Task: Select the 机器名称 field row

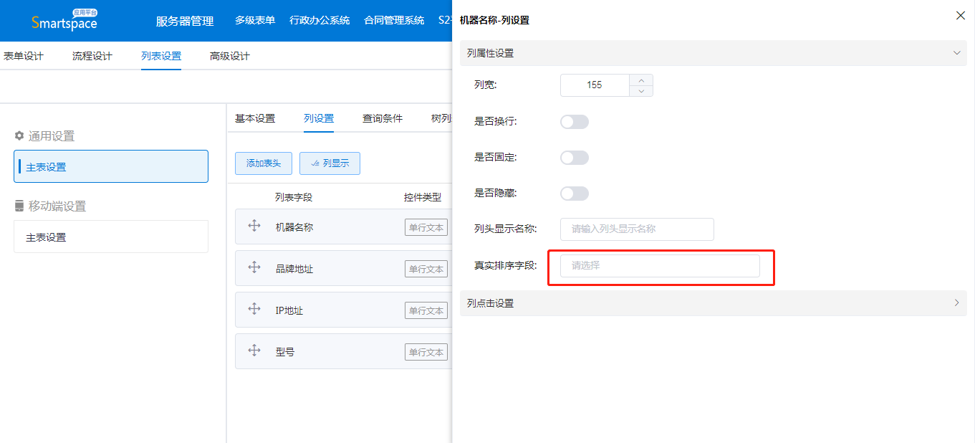Action: [x=344, y=227]
